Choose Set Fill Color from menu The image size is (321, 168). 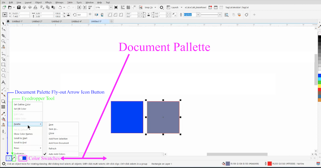tap(20, 109)
